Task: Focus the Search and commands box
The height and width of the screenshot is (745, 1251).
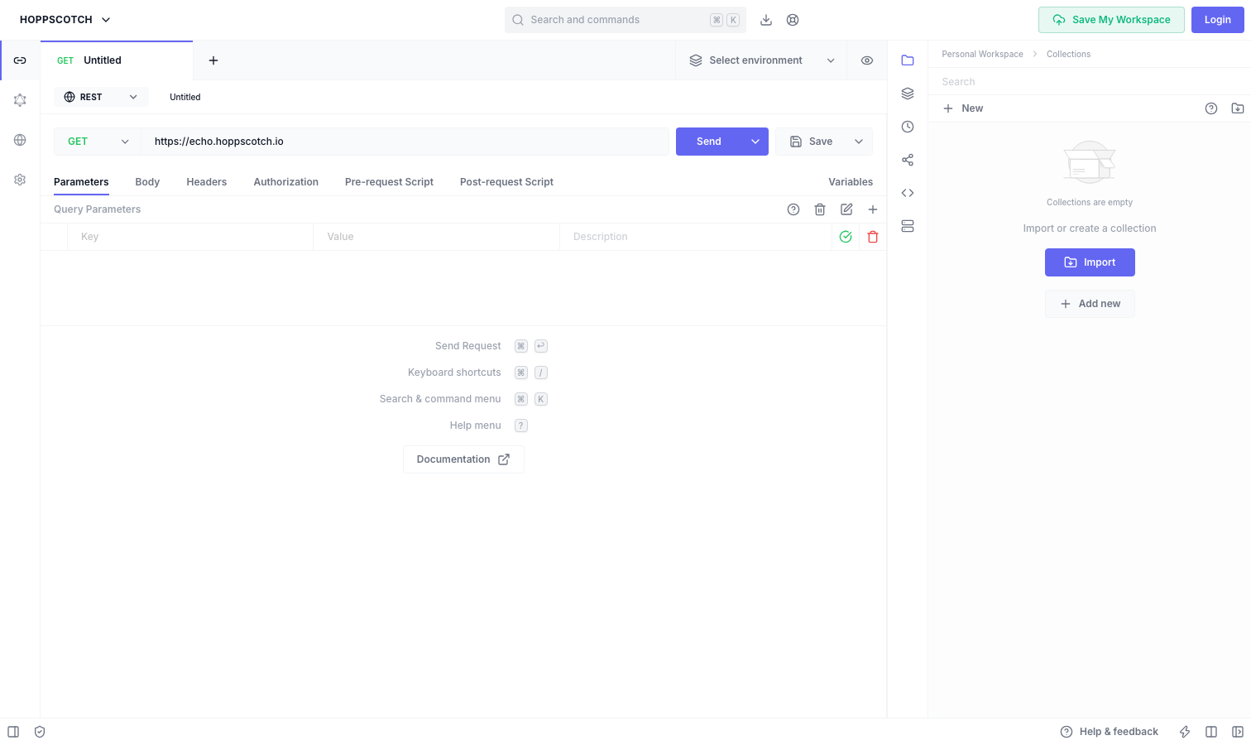Action: [x=625, y=20]
